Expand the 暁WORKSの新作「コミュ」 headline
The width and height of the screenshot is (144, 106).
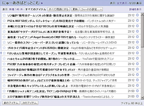coord(38,80)
